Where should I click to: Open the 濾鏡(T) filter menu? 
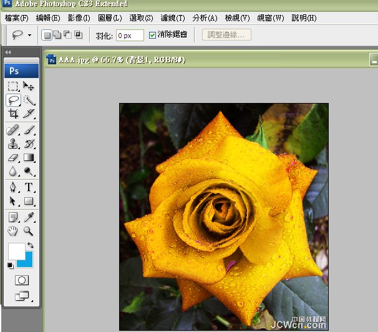[x=173, y=18]
